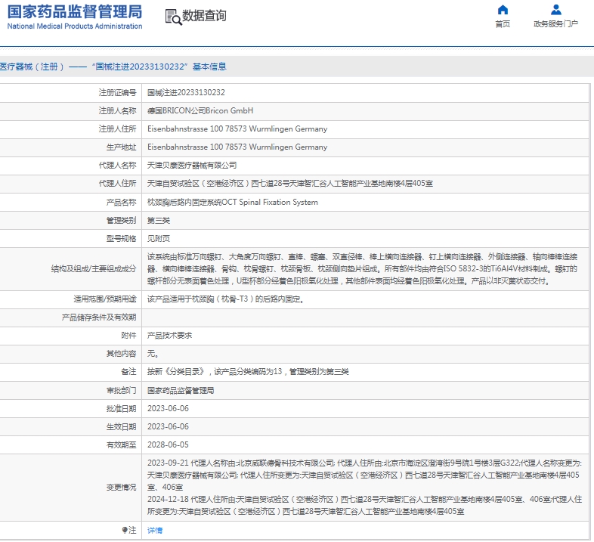This screenshot has height=542, width=594.
Task: Click the 注册证编号 row label
Action: click(x=117, y=92)
